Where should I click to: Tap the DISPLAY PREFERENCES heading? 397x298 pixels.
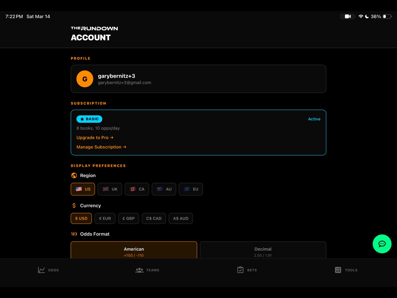pyautogui.click(x=98, y=166)
